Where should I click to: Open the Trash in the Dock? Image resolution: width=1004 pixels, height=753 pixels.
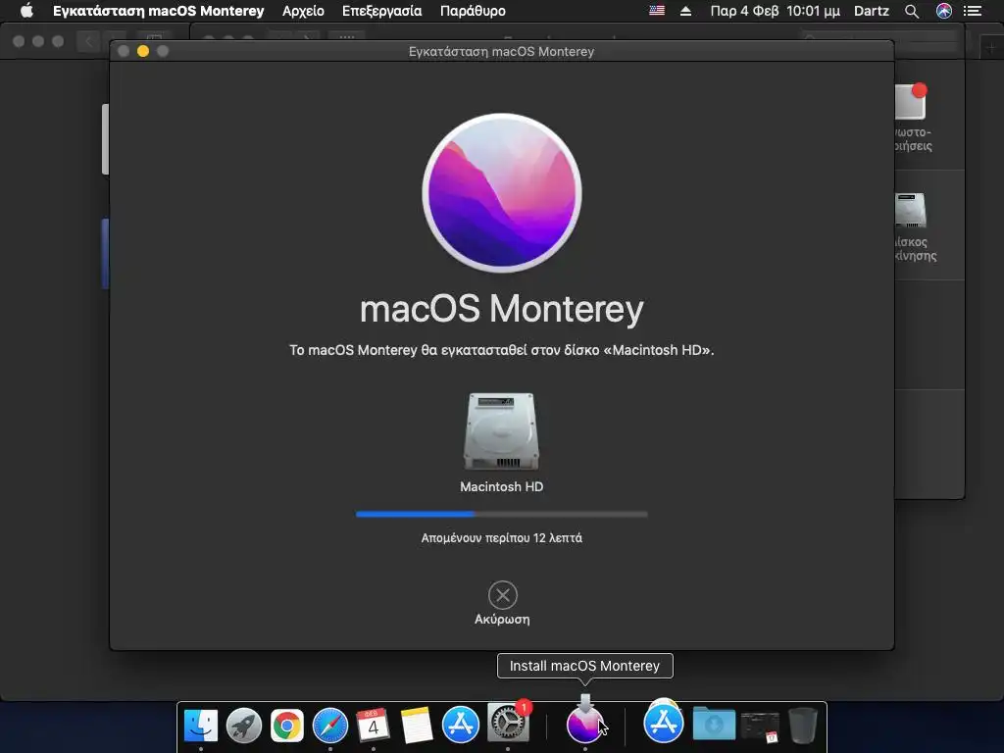click(x=802, y=725)
